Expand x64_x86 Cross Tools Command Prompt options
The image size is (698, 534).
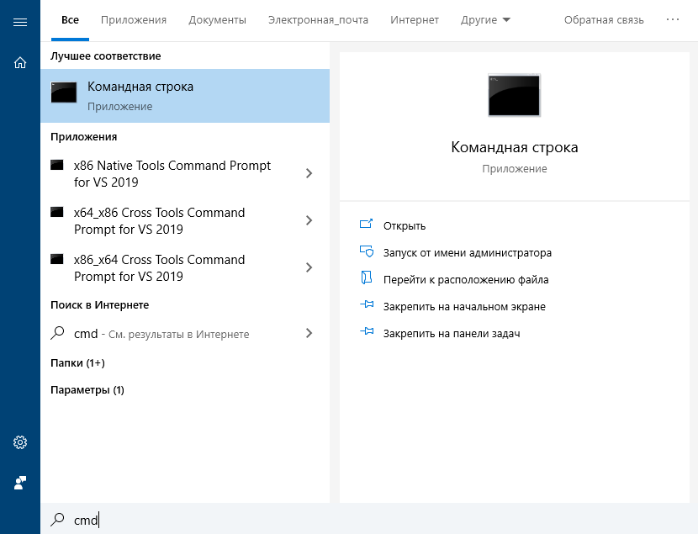[x=309, y=220]
